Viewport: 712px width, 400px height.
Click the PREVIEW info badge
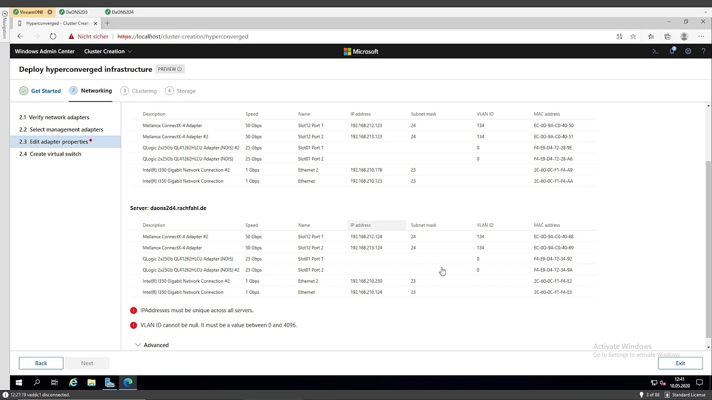pyautogui.click(x=170, y=69)
